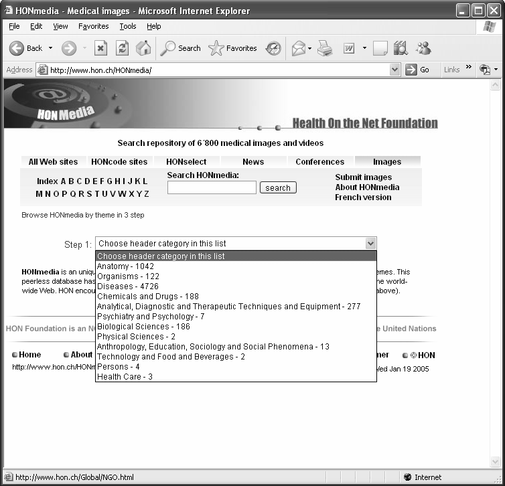Switch to the HONcode sites tab

tap(119, 161)
